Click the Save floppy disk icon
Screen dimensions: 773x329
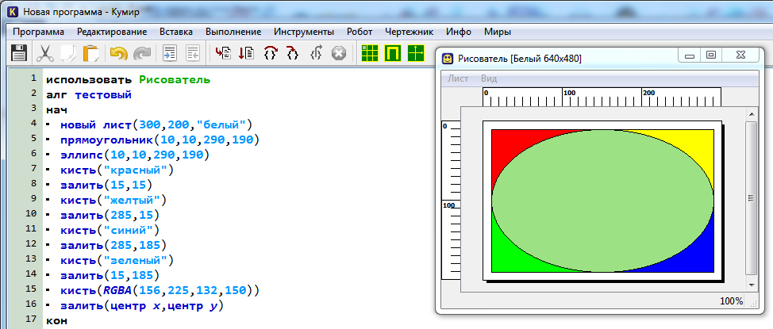(19, 54)
